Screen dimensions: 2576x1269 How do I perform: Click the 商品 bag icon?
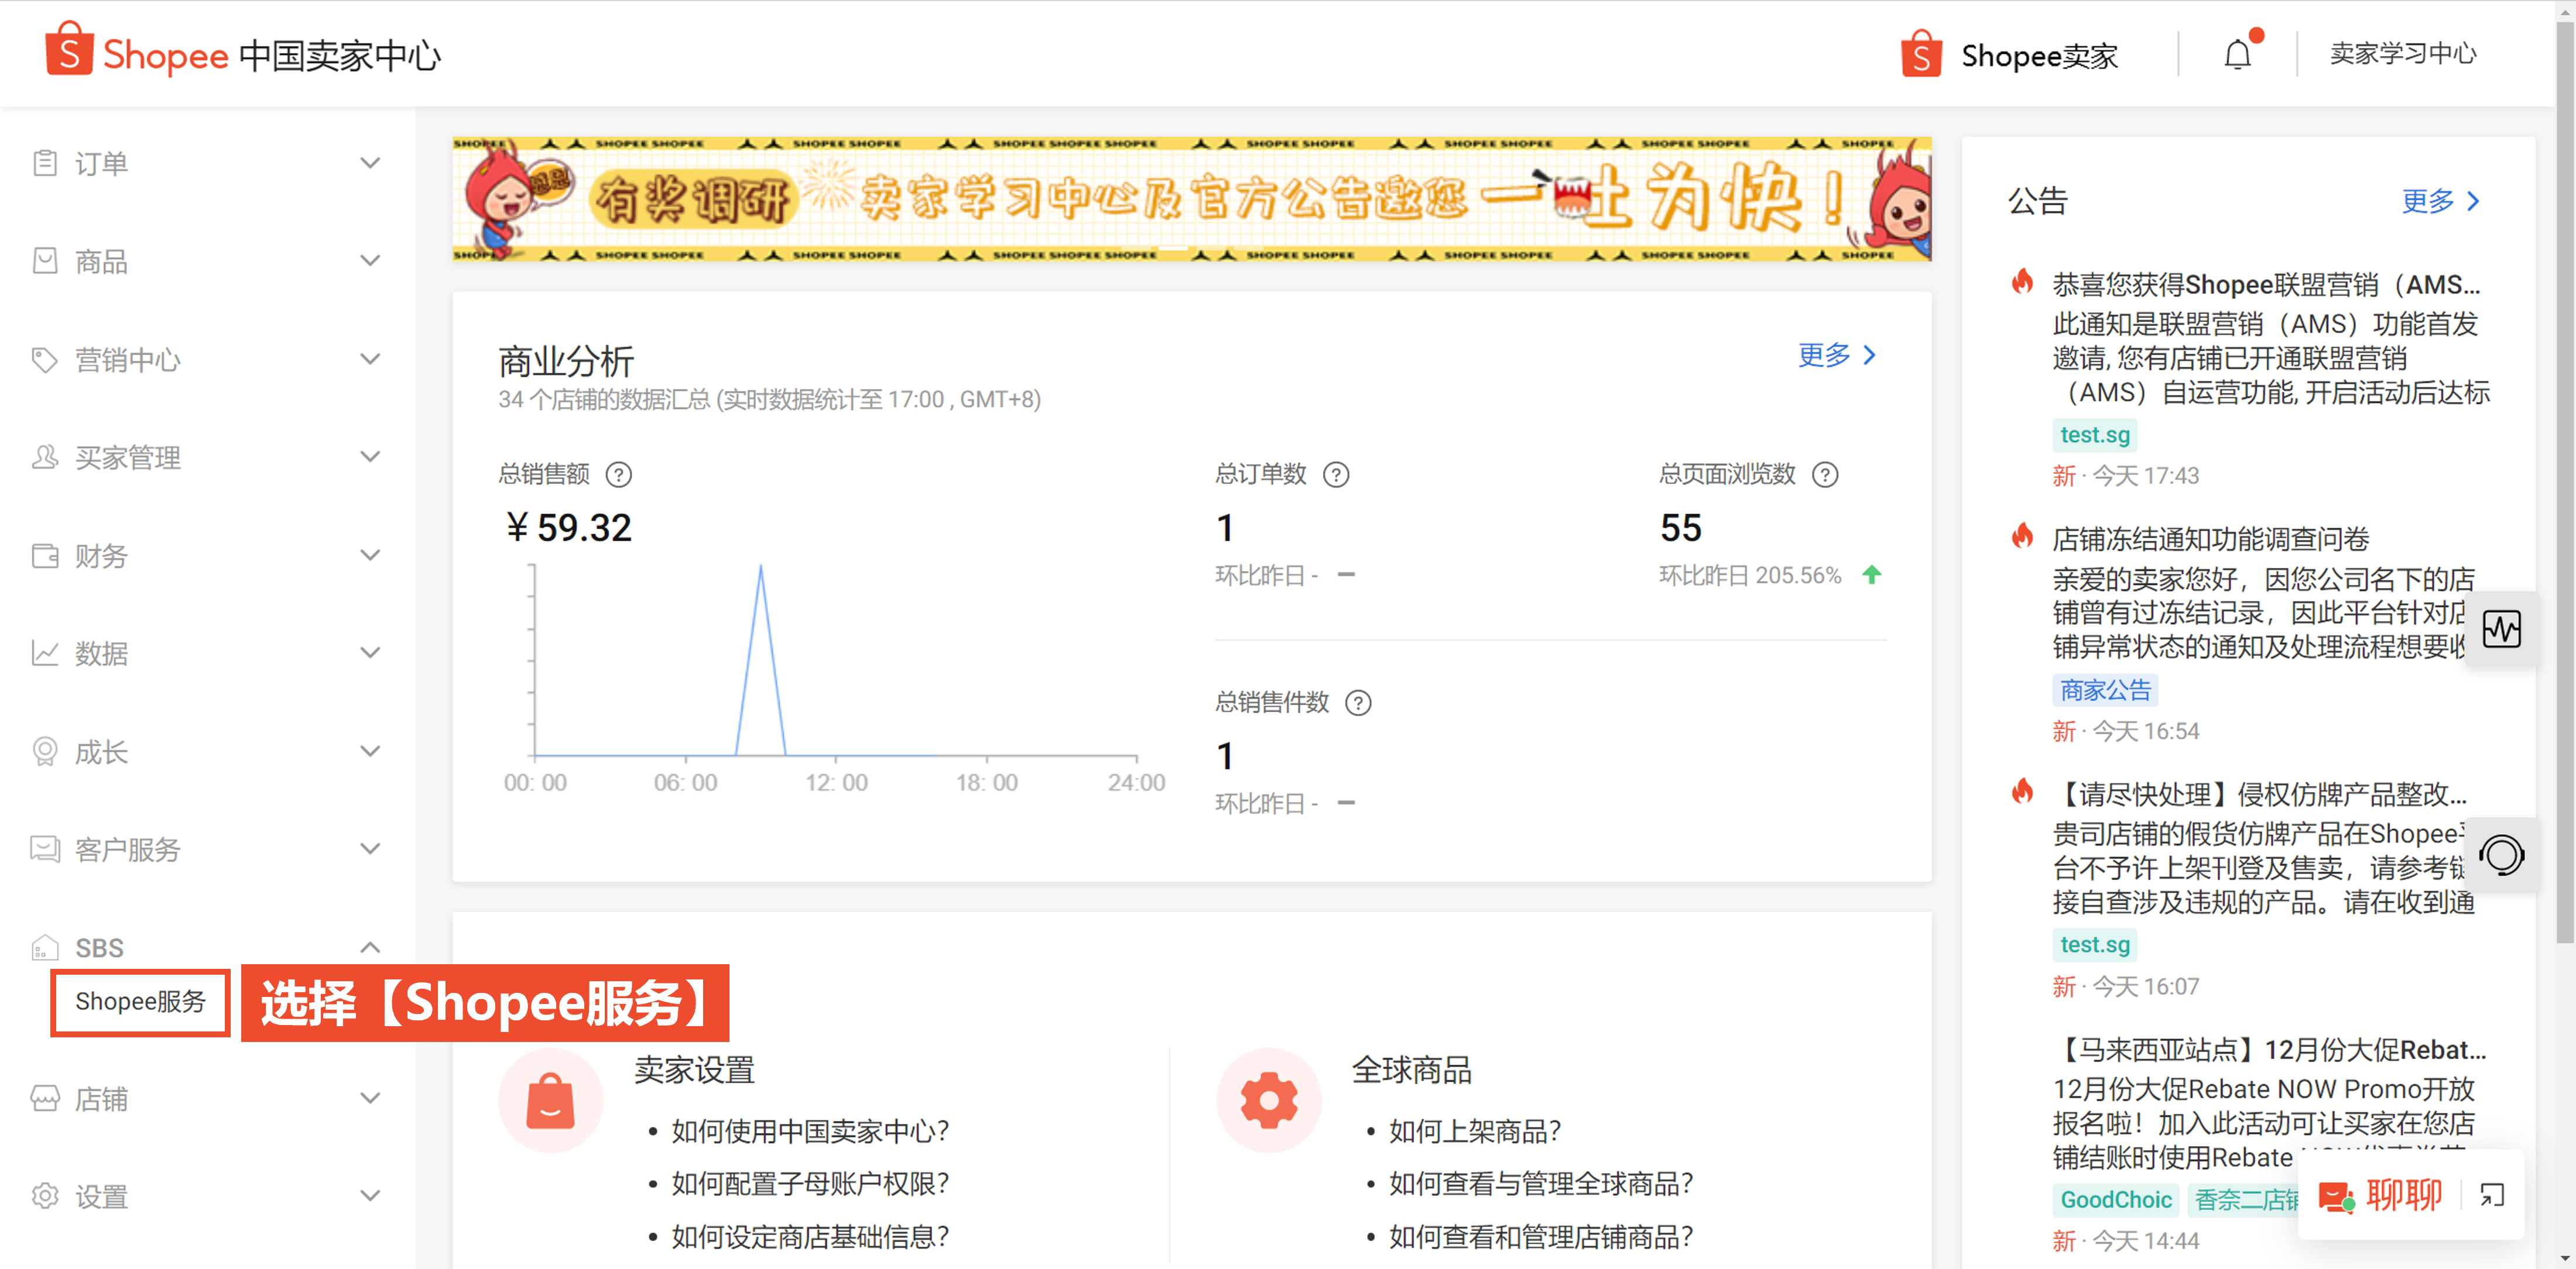44,260
